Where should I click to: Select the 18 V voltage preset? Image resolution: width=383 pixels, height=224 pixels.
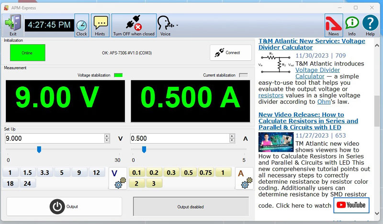[x=10, y=183]
